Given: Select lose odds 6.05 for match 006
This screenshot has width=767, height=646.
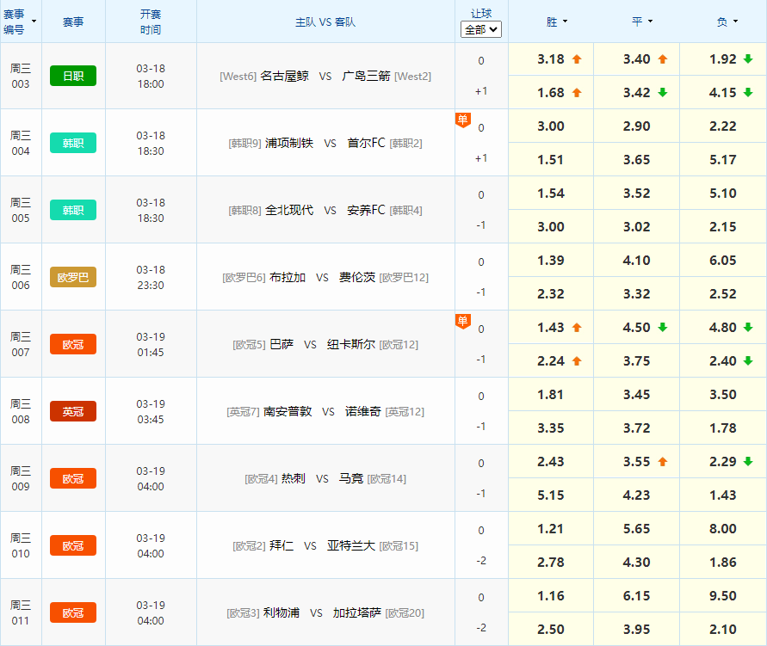Looking at the screenshot, I should tap(723, 261).
